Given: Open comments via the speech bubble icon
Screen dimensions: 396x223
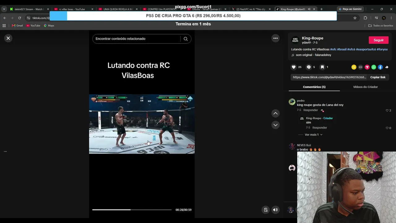Looking at the screenshot, I should [308, 67].
